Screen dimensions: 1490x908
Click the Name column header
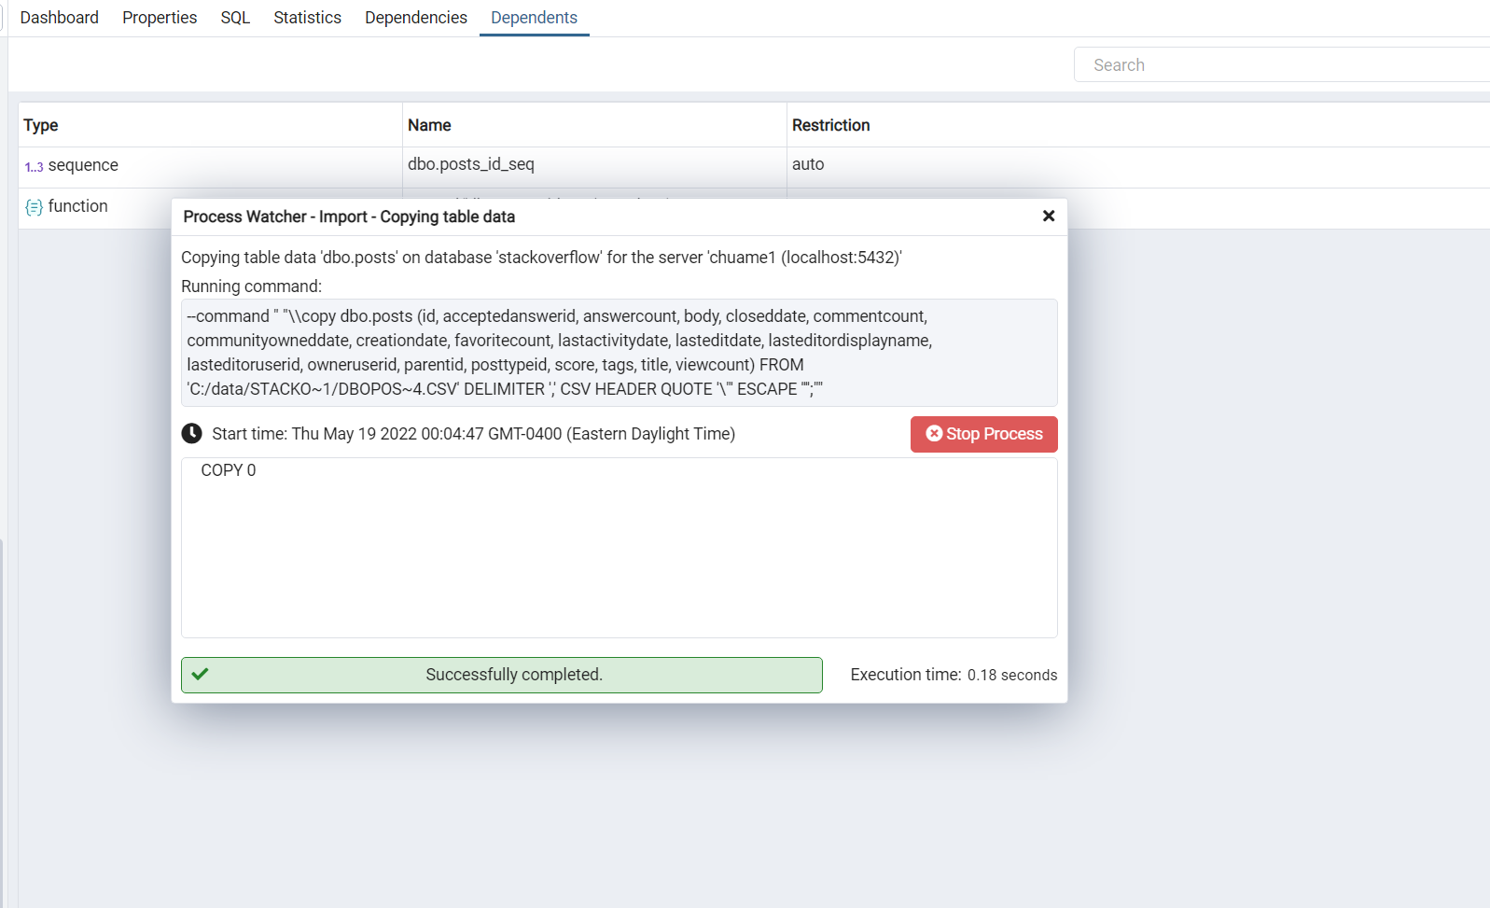pos(594,125)
